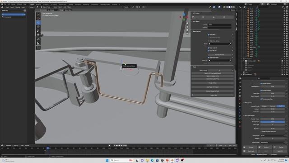Screen dimensions: 289x163
Task: Switch perspective/orthographic via grid gizmo icon
Action: pos(187,34)
